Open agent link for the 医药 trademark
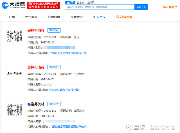180x133 pixels. [x=68, y=53]
